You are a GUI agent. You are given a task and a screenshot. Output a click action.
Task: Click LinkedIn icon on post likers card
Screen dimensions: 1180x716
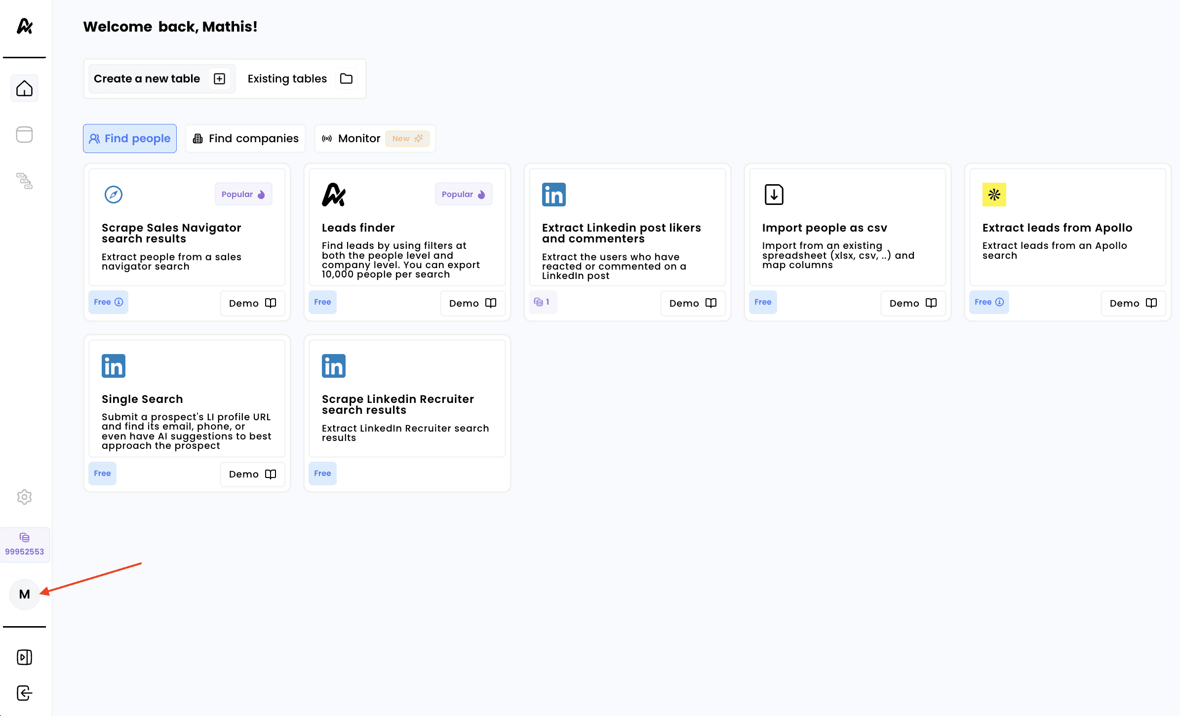554,195
